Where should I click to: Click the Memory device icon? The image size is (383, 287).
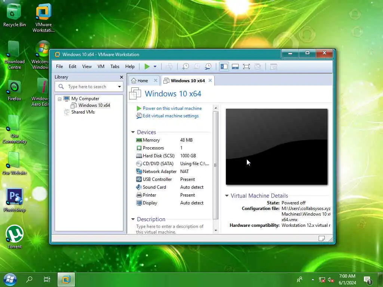(x=139, y=140)
